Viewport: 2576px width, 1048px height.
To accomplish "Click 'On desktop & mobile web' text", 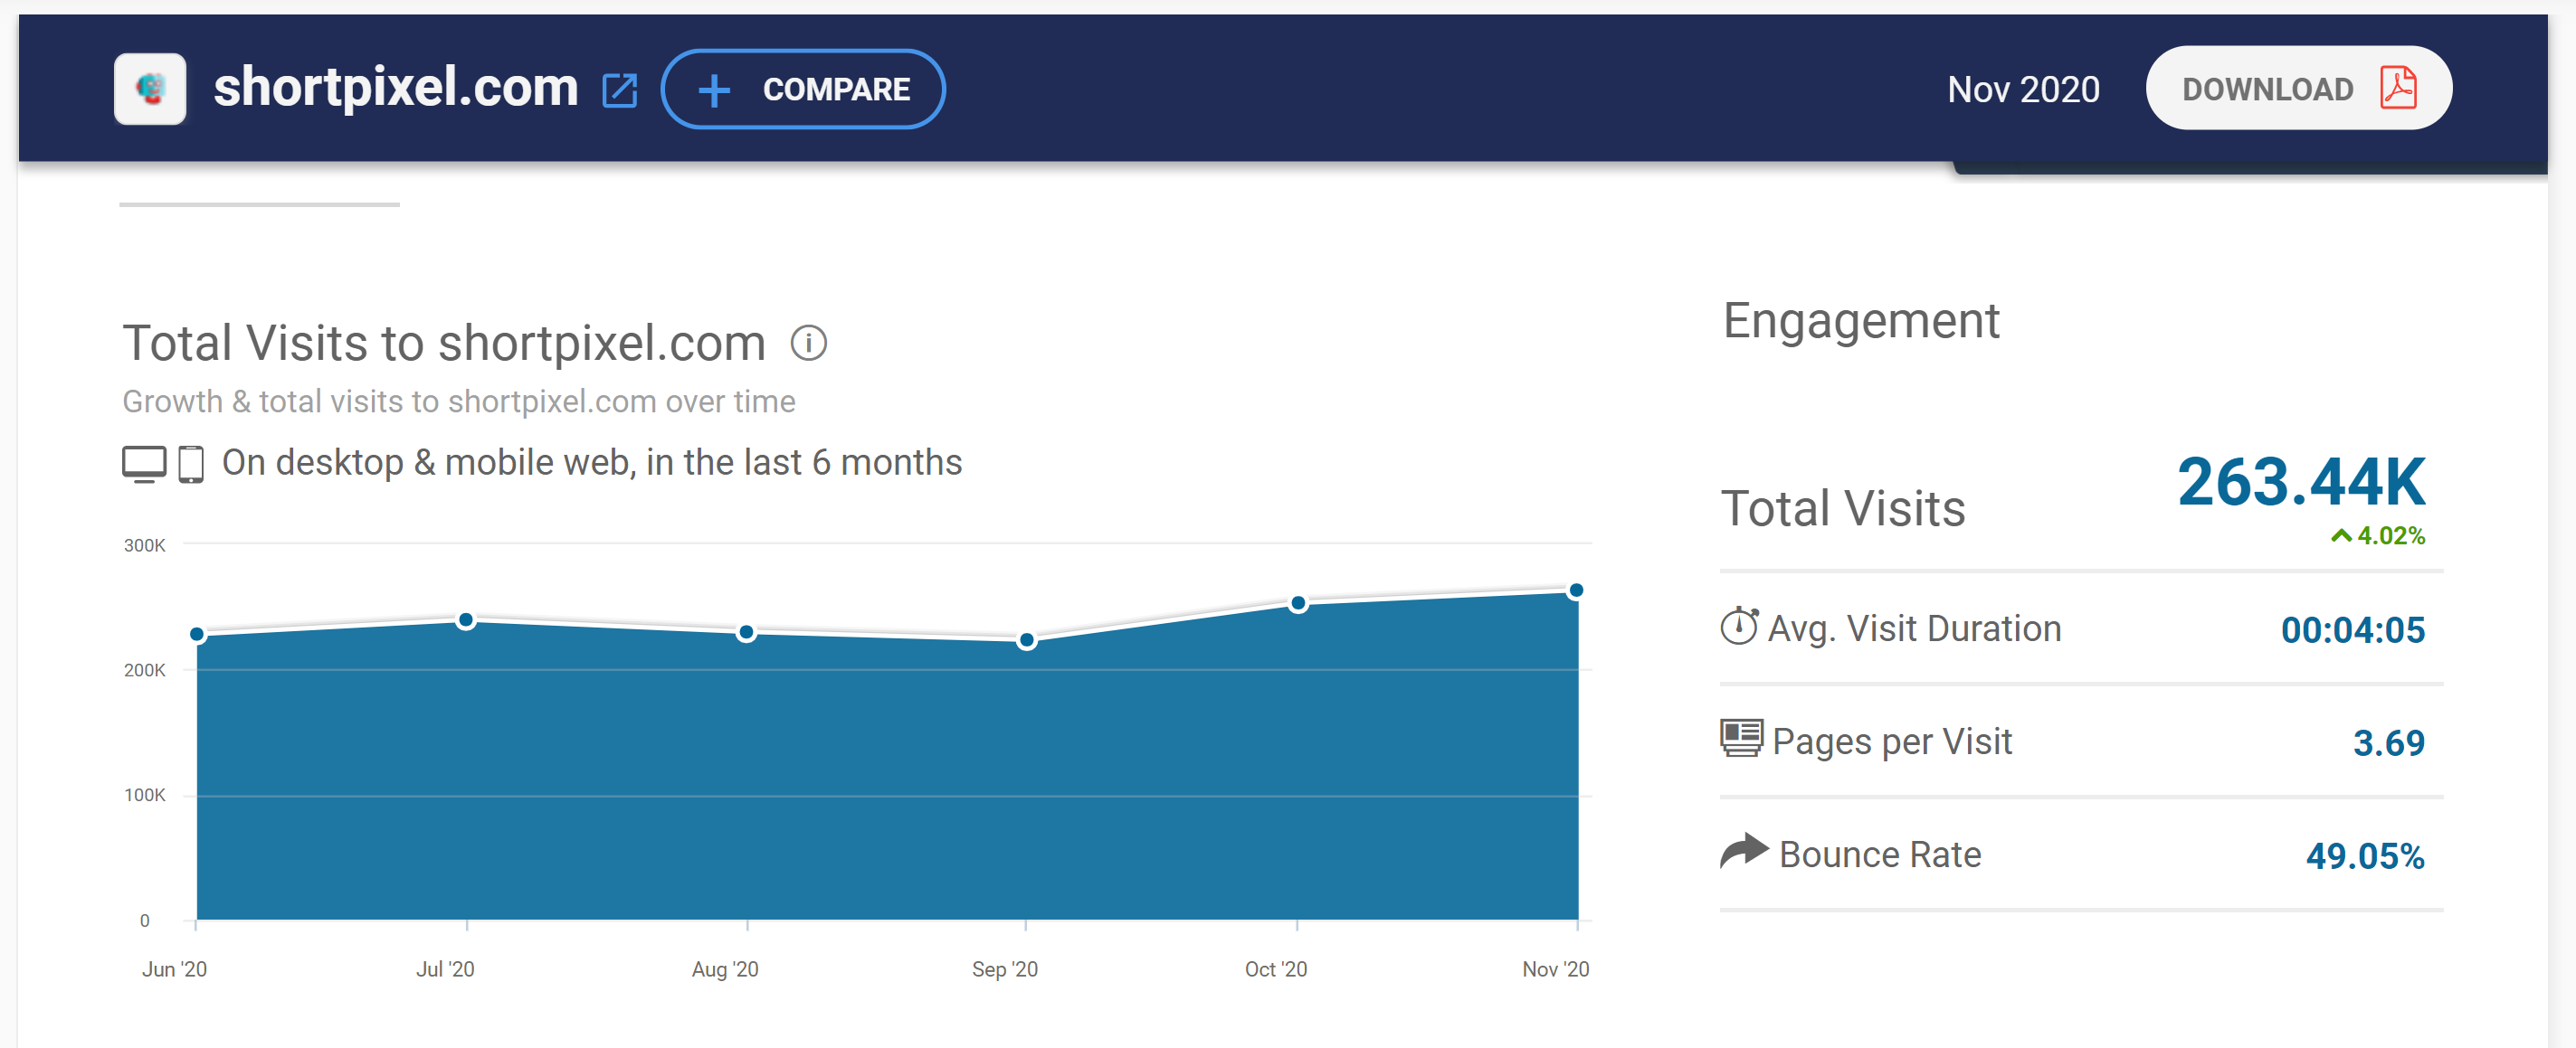I will (x=591, y=463).
